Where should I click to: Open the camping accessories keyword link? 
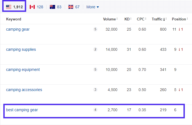24,90
